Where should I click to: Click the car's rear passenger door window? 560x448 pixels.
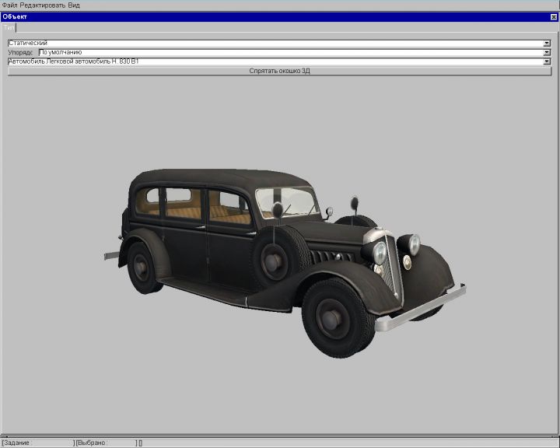pos(183,203)
